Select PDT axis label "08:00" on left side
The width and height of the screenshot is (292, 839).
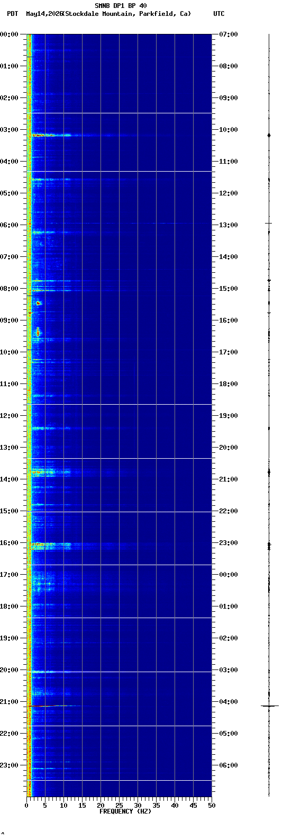click(x=9, y=289)
